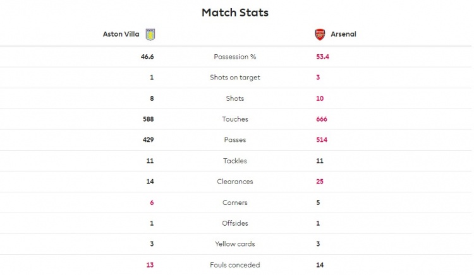Click Arsenal's 666 touches value
The image size is (474, 275).
tap(322, 119)
